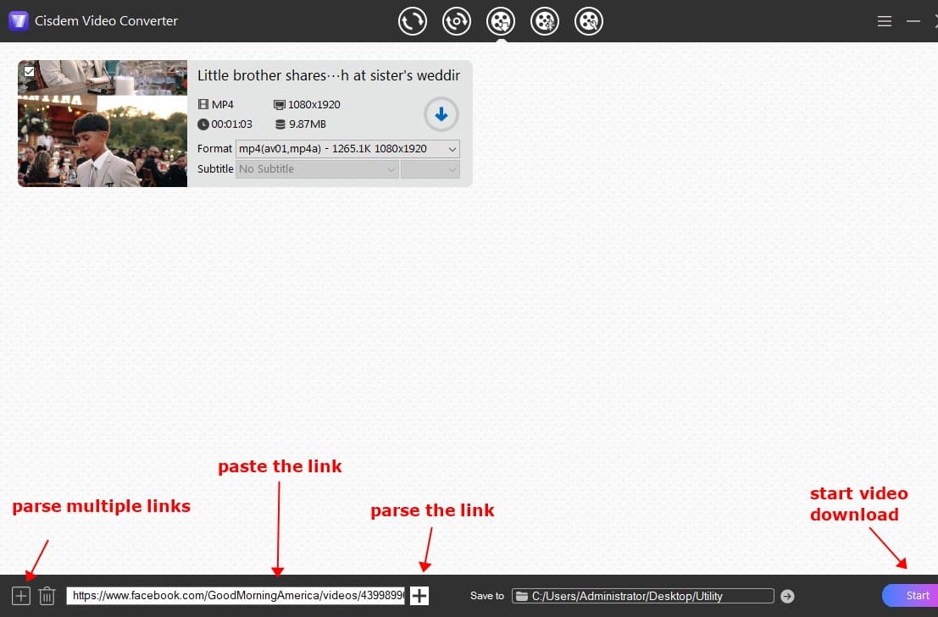The height and width of the screenshot is (617, 938).
Task: Open the No Subtitle dropdown
Action: (316, 168)
